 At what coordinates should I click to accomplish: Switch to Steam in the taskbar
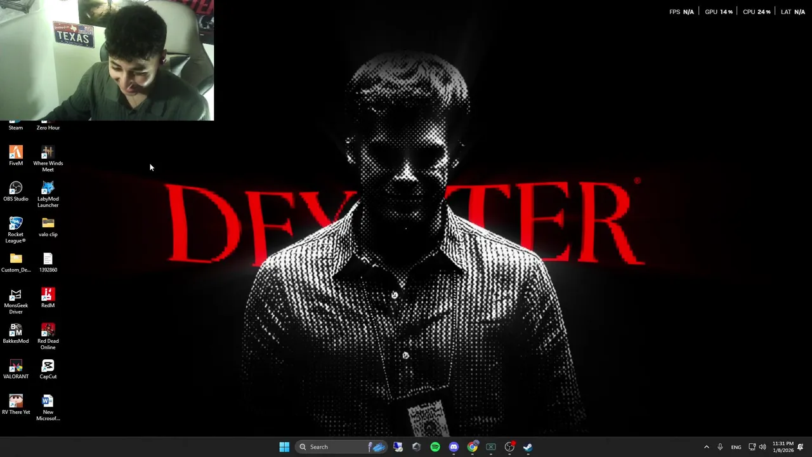528,447
